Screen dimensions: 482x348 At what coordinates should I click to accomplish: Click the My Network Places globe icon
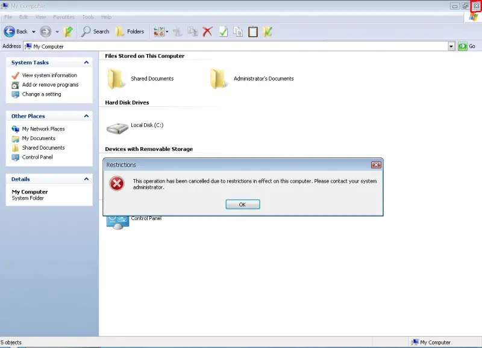[x=15, y=129]
